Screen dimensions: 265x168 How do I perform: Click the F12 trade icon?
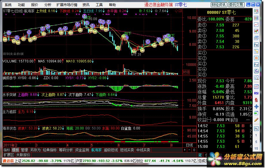(x=256, y=65)
